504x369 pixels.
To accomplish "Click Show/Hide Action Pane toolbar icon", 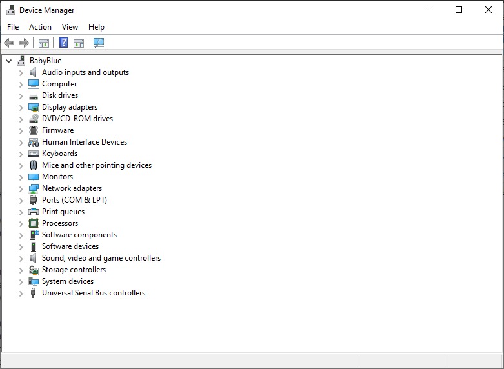I will [x=79, y=43].
